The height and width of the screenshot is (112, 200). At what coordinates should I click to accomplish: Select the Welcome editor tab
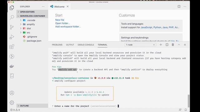point(59,7)
